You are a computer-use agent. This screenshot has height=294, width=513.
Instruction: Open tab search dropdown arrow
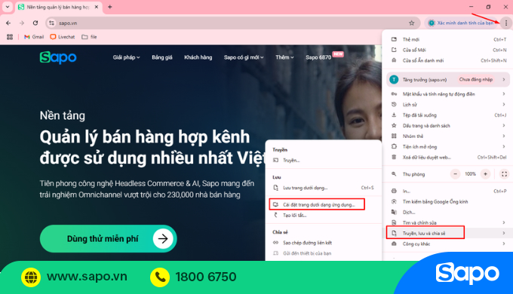click(8, 7)
